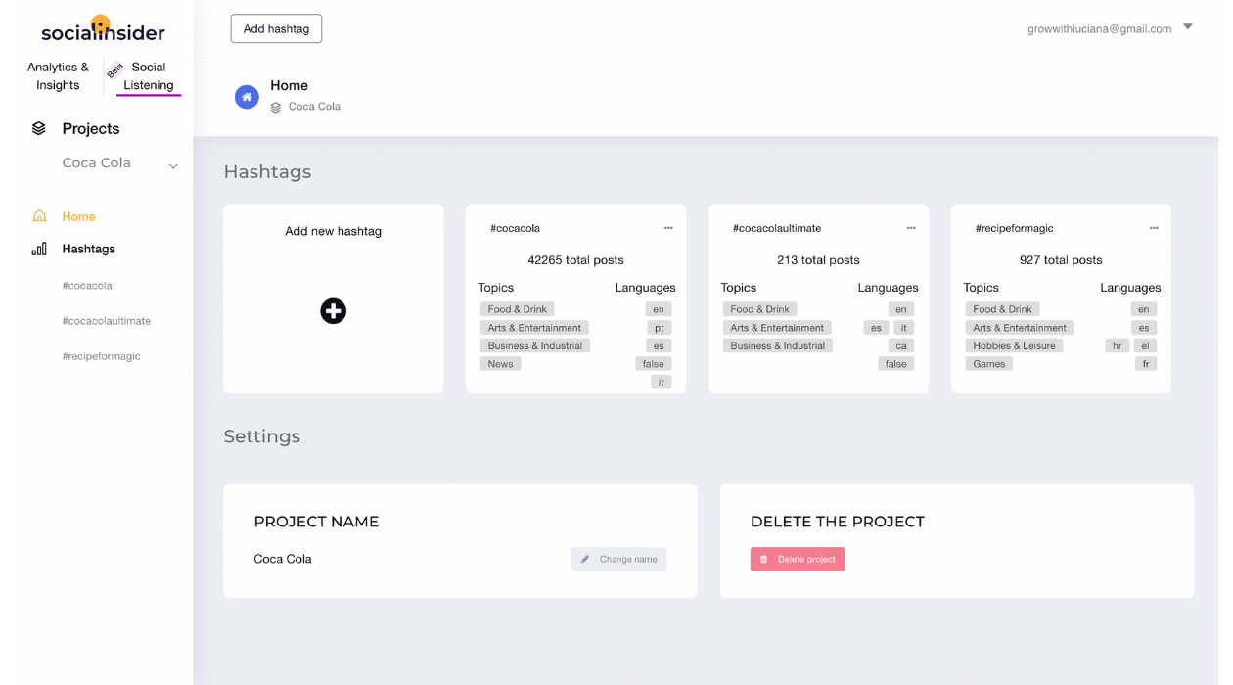Click the 213 total posts text
The image size is (1233, 685).
point(818,260)
